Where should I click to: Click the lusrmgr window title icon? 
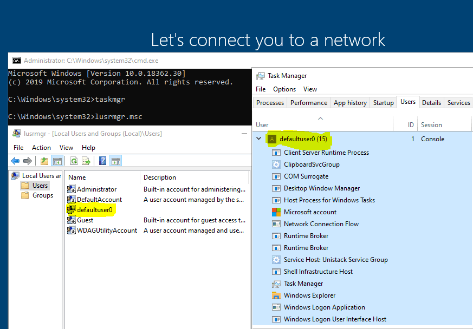pos(17,133)
